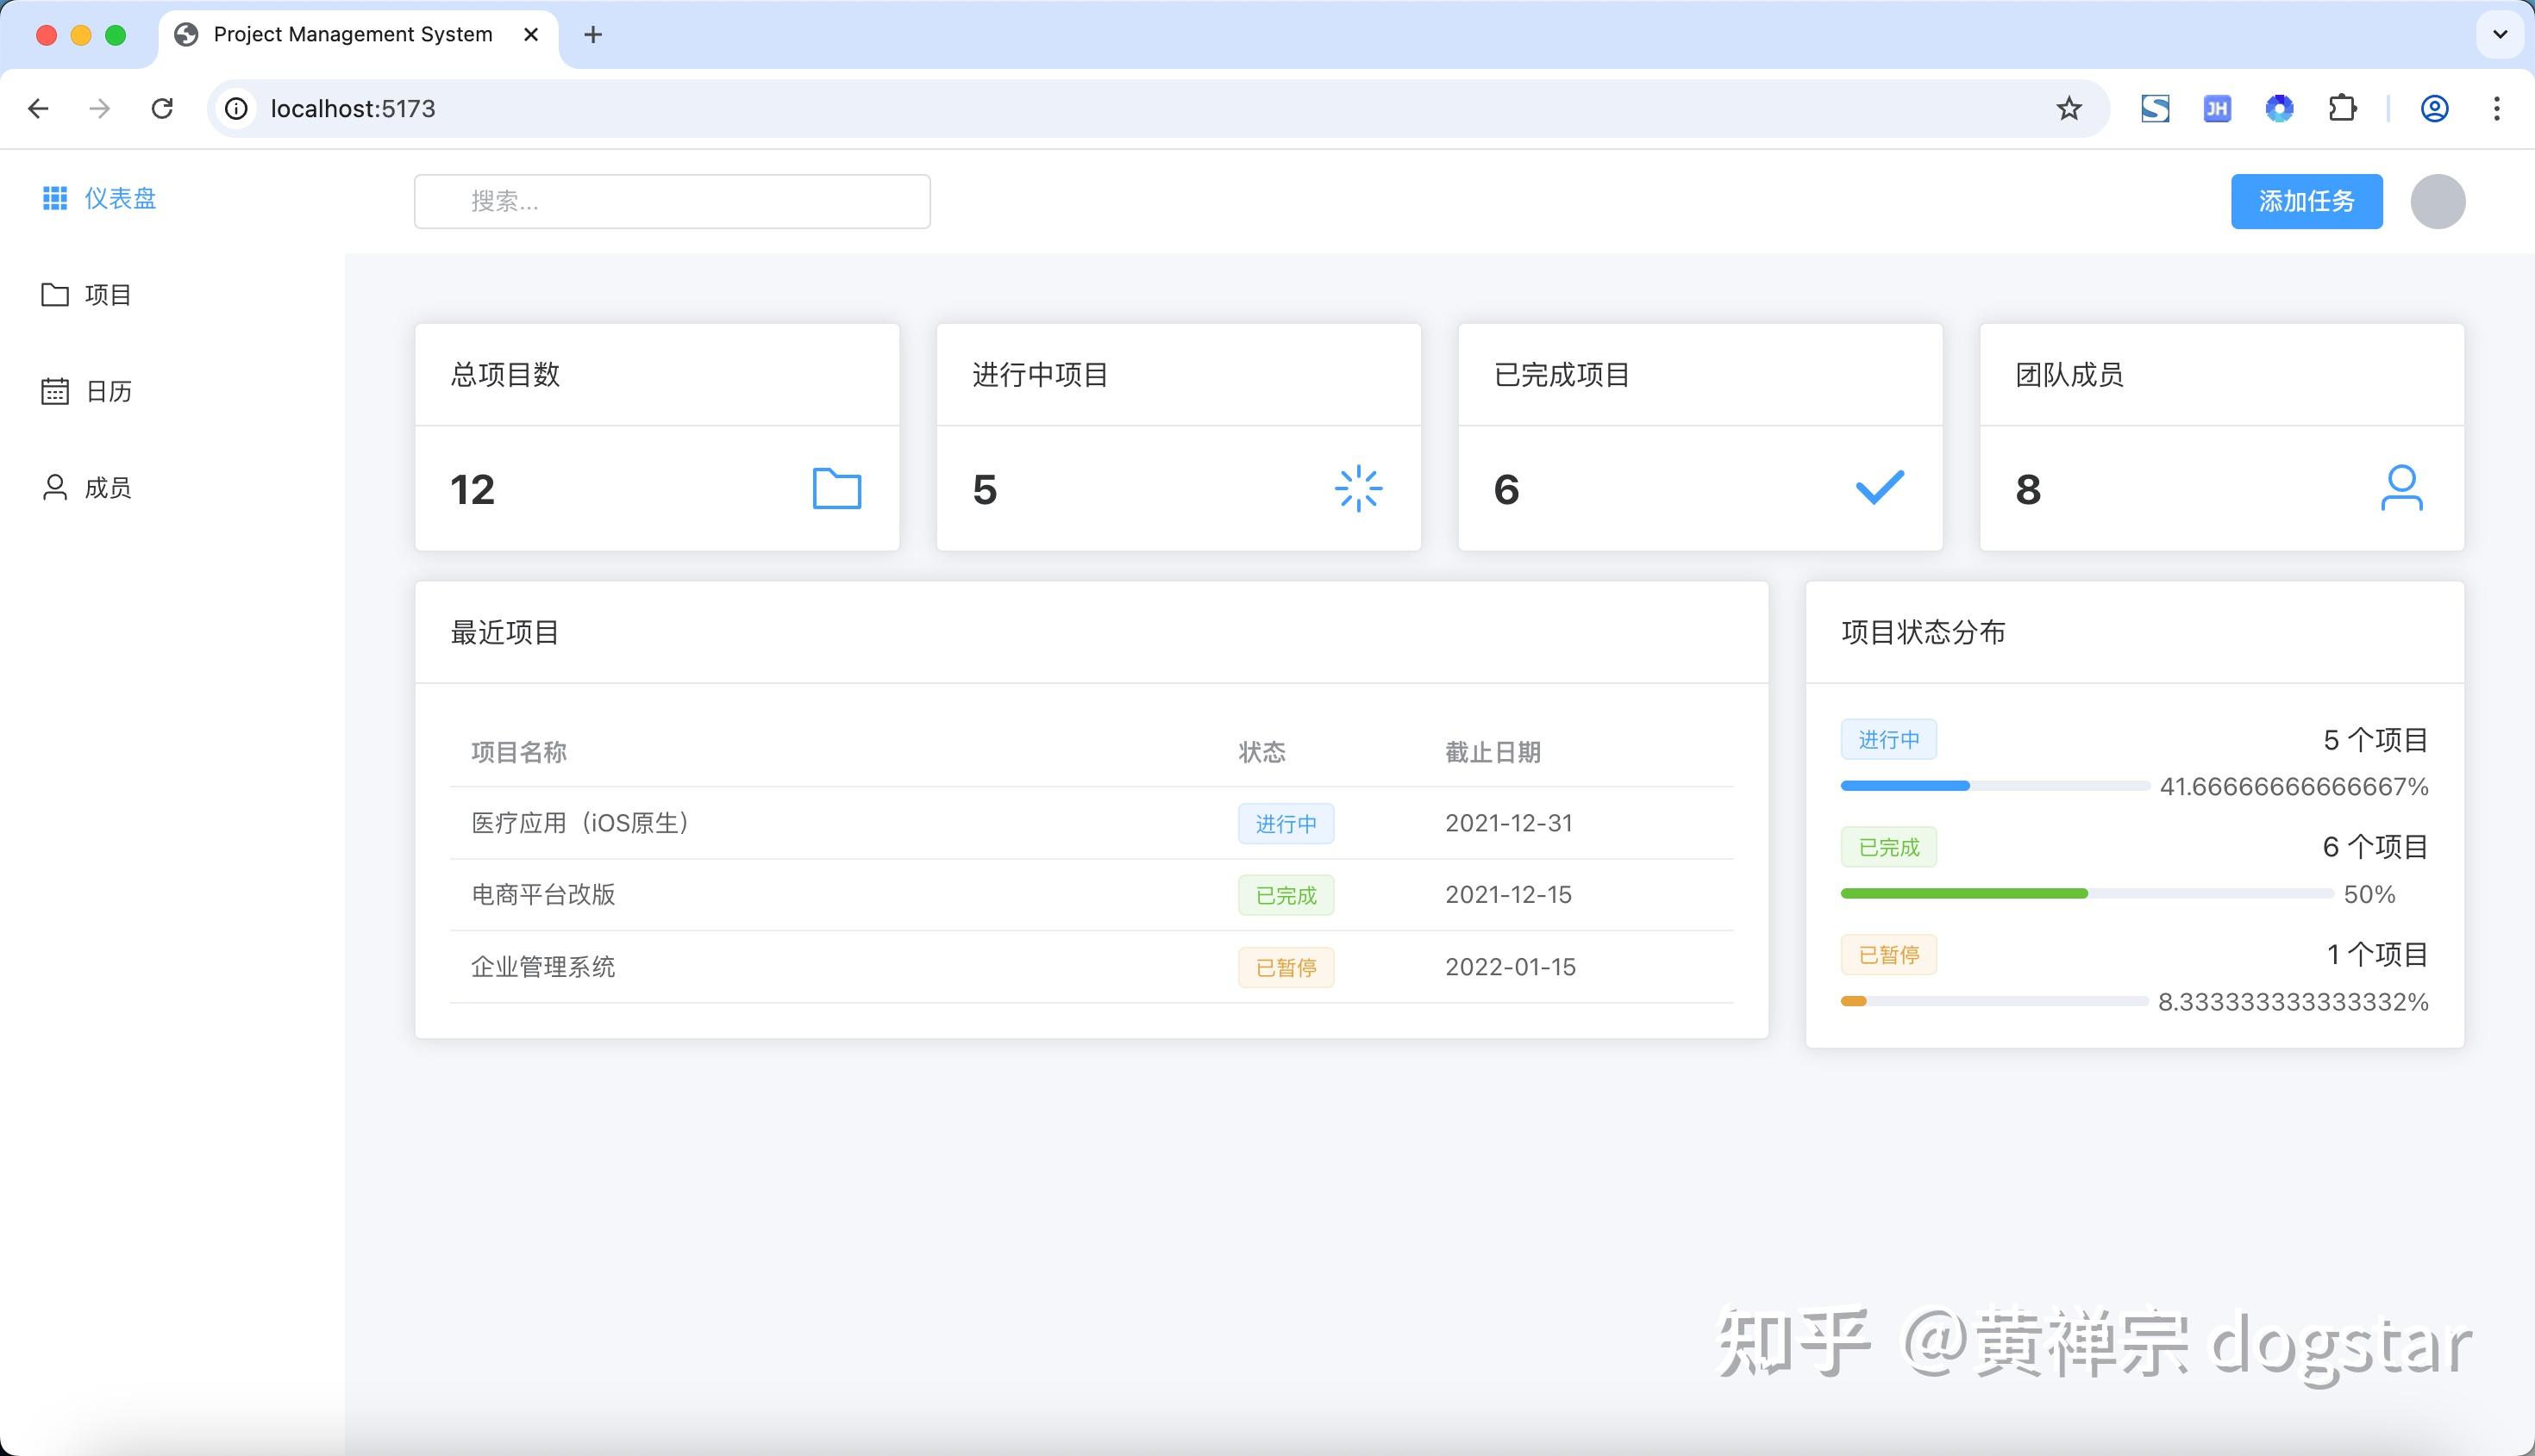Open the Chrome profile avatar icon
The image size is (2535, 1456).
[x=2434, y=108]
